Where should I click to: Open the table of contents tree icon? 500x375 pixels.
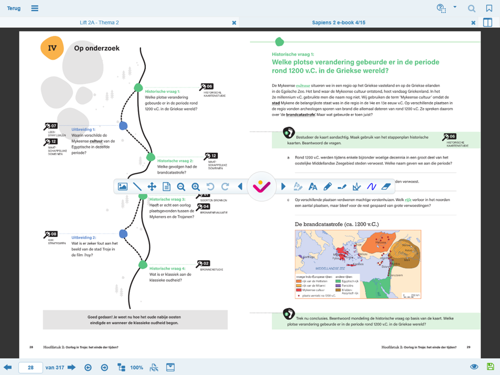coord(122,368)
